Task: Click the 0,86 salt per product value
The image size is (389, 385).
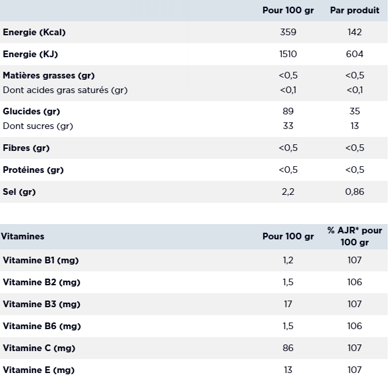Action: pos(354,192)
